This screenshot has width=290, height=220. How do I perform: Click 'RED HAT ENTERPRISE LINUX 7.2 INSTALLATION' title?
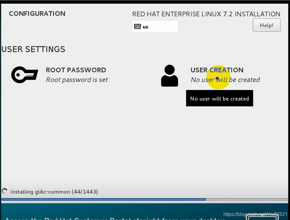[206, 14]
